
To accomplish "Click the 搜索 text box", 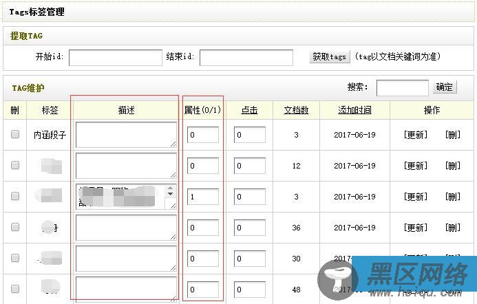I will click(403, 88).
